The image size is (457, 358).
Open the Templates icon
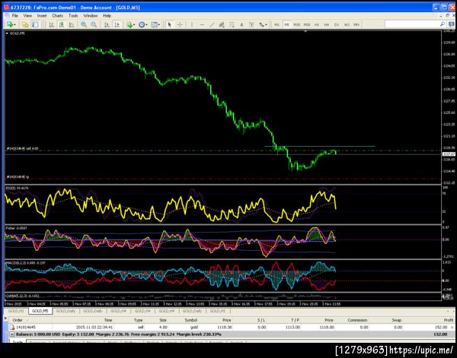pyautogui.click(x=154, y=25)
